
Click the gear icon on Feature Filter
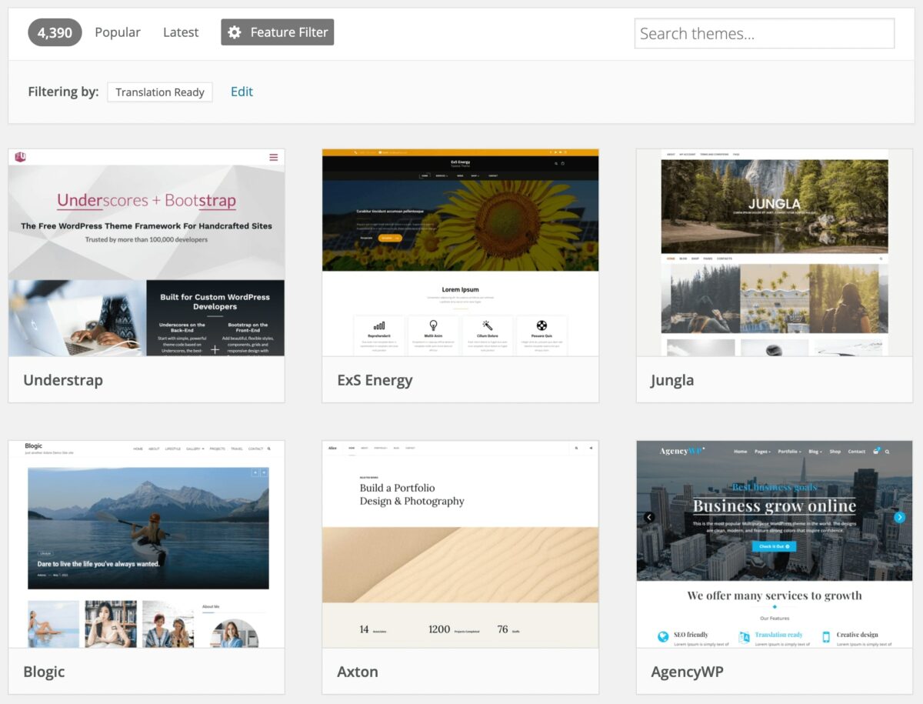pos(235,32)
